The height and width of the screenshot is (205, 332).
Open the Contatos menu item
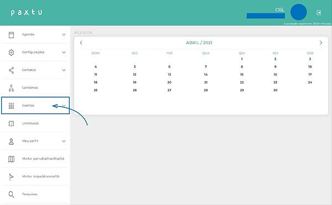(x=35, y=70)
